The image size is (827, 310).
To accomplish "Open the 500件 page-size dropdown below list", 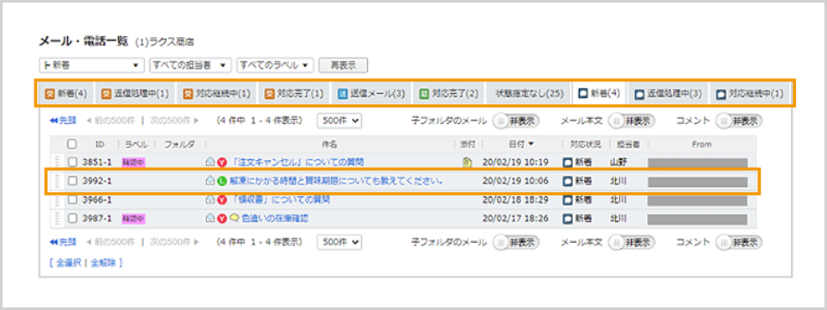I will (x=339, y=242).
